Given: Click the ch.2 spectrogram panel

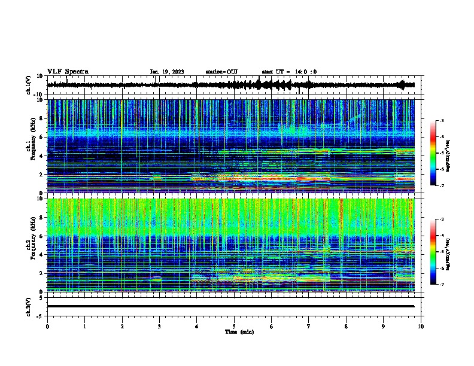Looking at the screenshot, I should coord(231,245).
